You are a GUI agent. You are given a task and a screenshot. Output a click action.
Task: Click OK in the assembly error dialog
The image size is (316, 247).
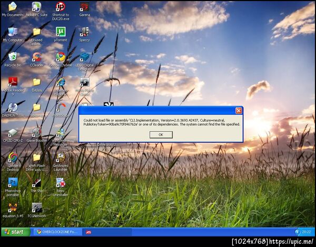click(161, 135)
